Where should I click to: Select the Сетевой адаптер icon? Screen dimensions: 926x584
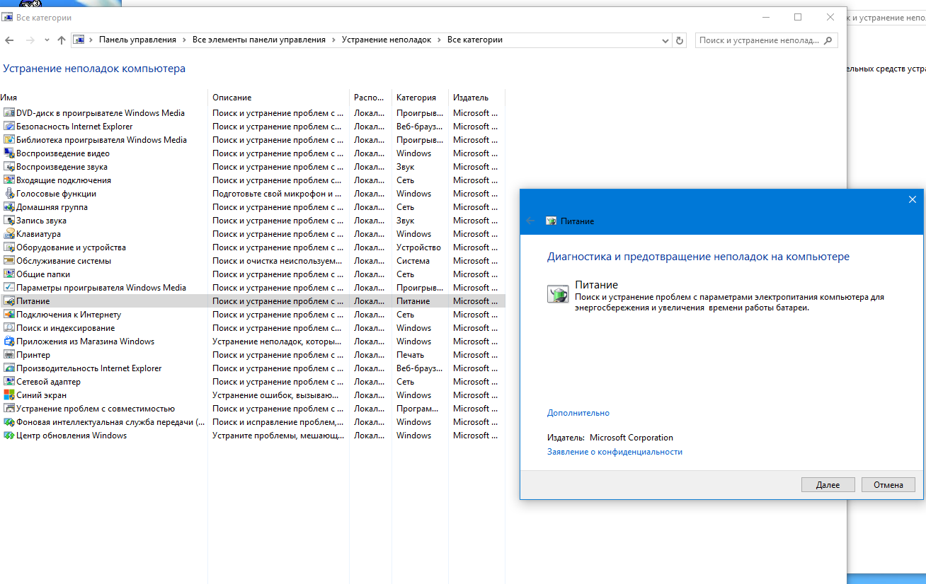tap(9, 382)
